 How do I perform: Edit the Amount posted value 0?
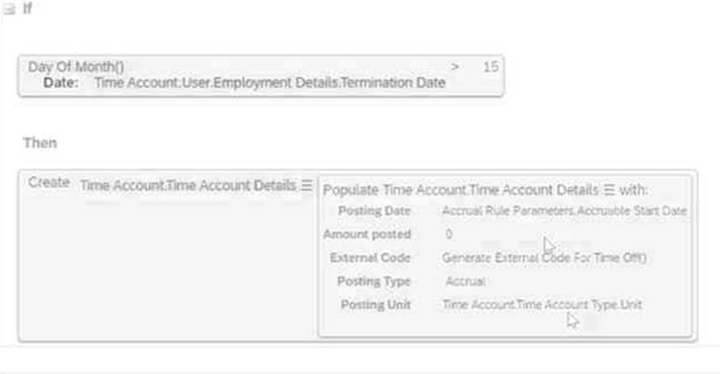coord(449,234)
